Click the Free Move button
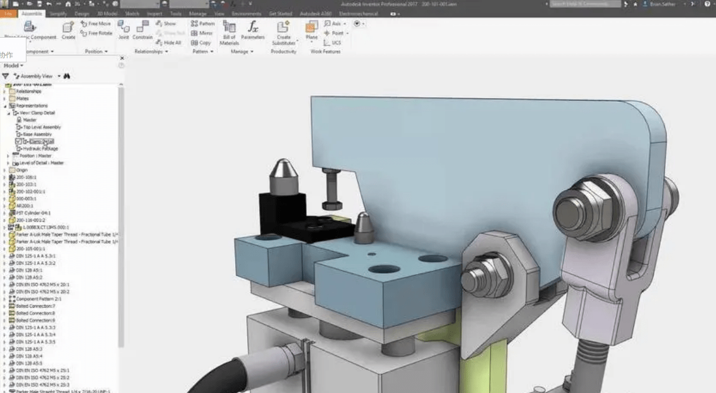This screenshot has width=716, height=393. [96, 24]
